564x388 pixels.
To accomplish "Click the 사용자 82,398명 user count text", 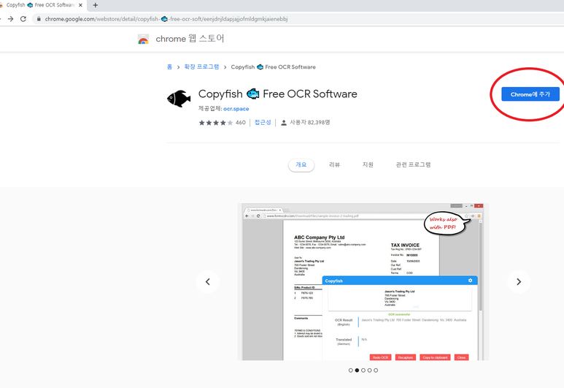I will coord(310,123).
